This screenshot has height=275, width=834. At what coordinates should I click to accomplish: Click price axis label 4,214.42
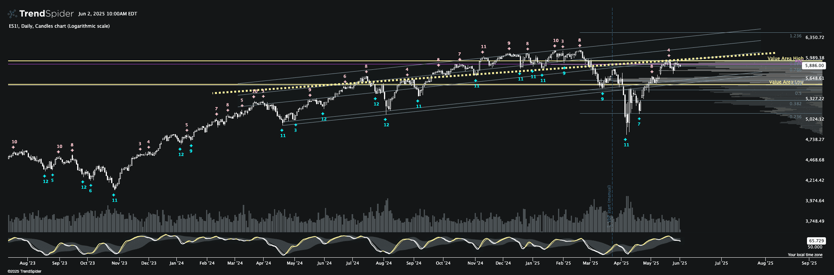(x=815, y=180)
